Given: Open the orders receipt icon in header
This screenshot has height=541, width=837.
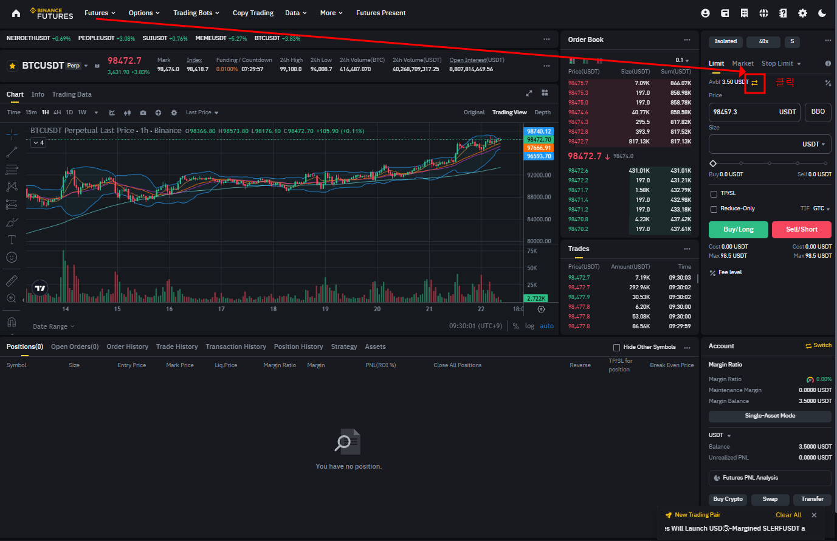Looking at the screenshot, I should pos(744,13).
